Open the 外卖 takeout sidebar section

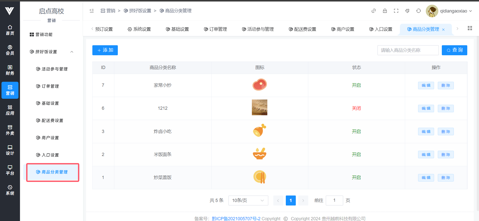pos(10,130)
